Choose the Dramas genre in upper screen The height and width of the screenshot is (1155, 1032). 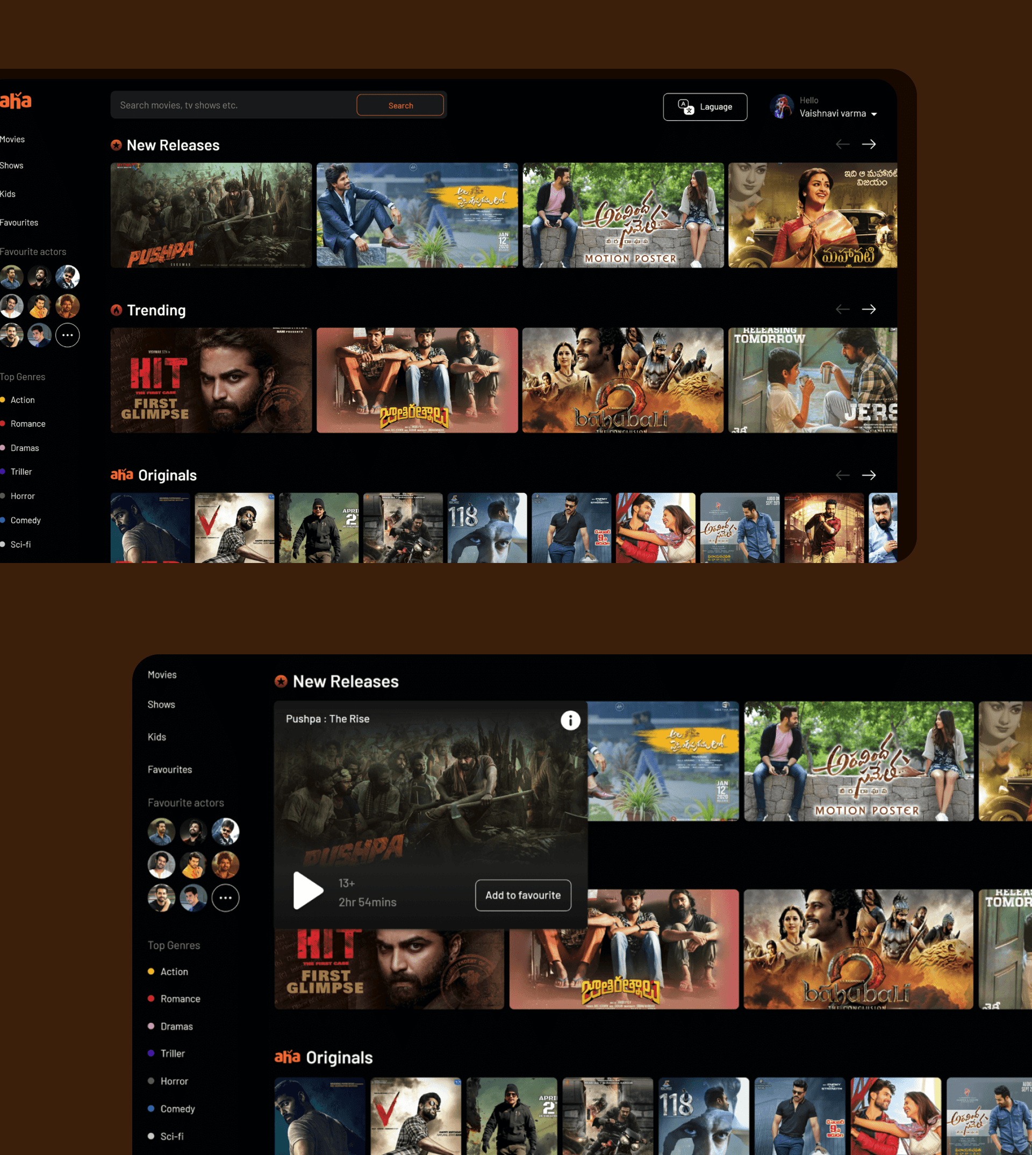coord(20,448)
